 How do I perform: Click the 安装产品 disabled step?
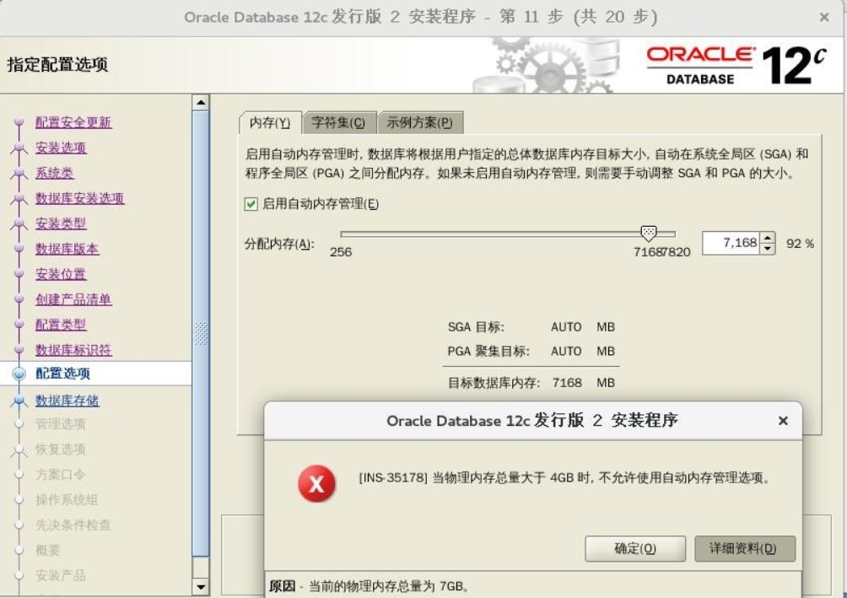coord(61,575)
